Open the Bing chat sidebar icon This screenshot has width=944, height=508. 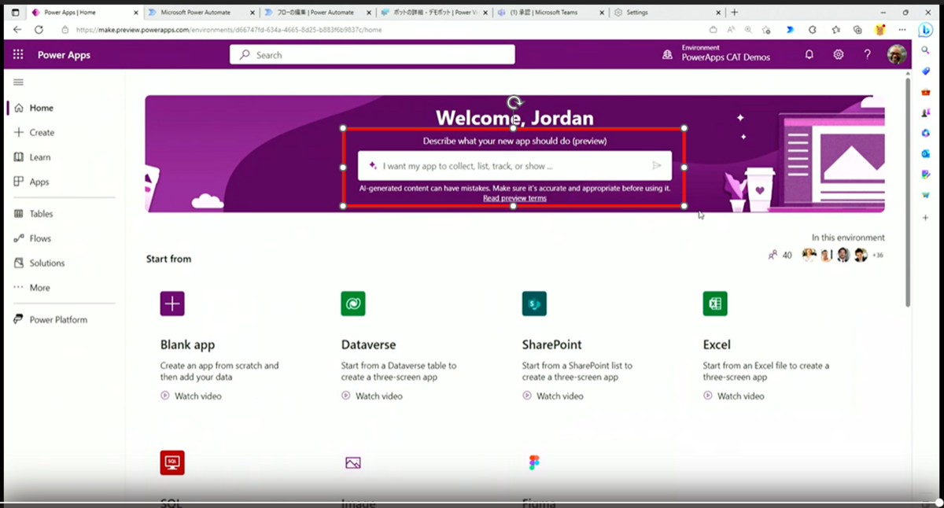[926, 30]
